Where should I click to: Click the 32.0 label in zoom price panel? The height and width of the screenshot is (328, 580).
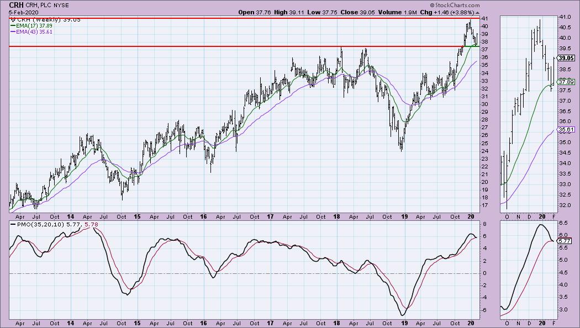[x=564, y=205]
